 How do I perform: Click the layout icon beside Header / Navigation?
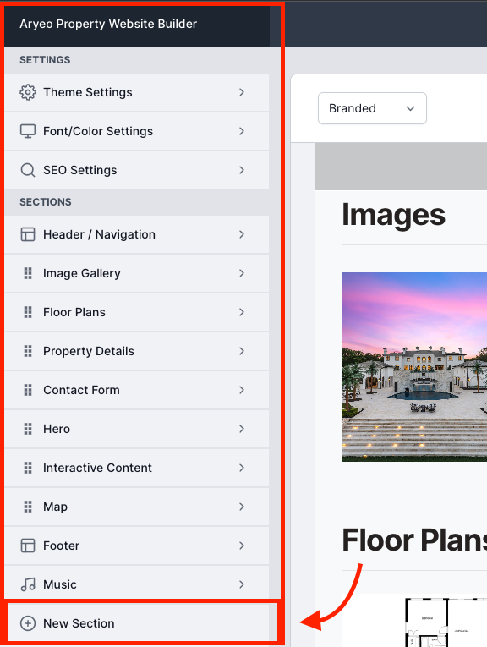tap(28, 234)
